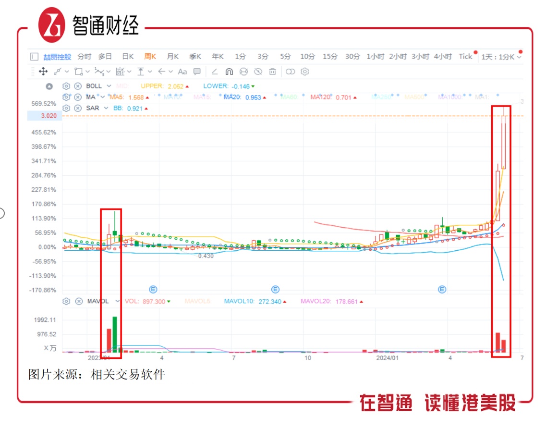The height and width of the screenshot is (428, 546).
Task: Select the 15分 interval
Action: (x=330, y=56)
